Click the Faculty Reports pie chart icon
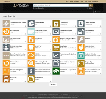The image size is (106, 99). pos(31,24)
